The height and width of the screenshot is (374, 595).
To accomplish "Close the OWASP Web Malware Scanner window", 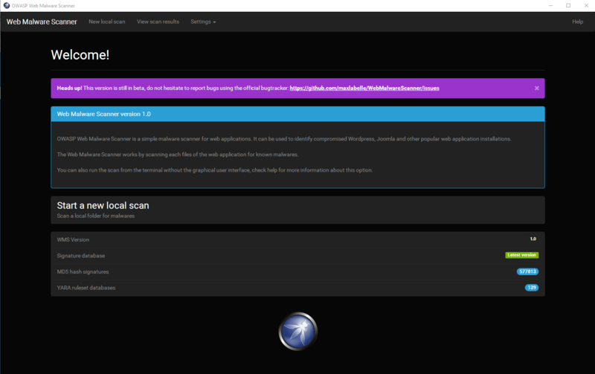I will 586,5.
